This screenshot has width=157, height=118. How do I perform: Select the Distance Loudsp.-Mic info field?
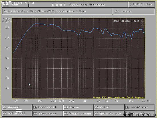[x=57, y=11]
